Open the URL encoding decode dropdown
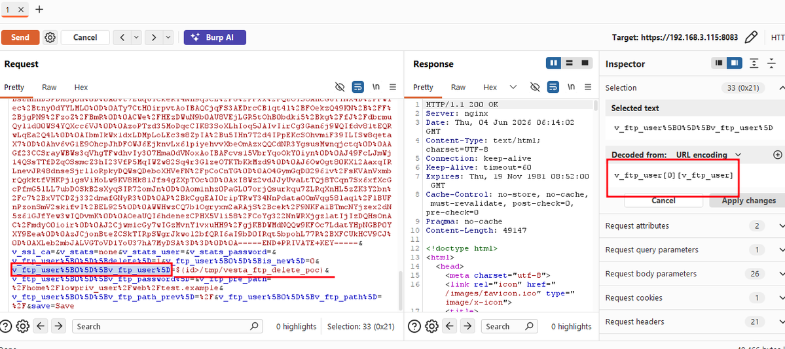 (x=708, y=154)
